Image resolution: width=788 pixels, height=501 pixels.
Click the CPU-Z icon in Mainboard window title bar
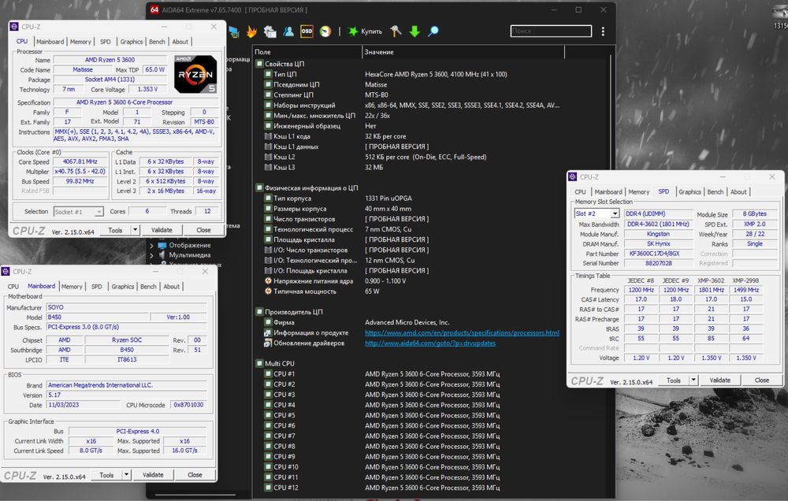[x=6, y=271]
